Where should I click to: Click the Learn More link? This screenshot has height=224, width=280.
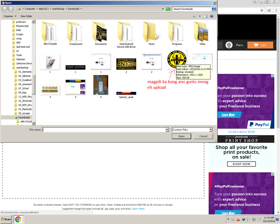[138, 209]
